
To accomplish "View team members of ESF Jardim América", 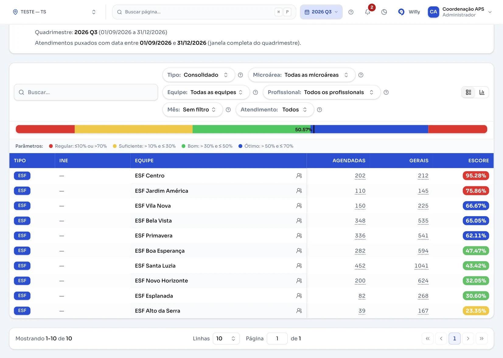I will tap(299, 191).
